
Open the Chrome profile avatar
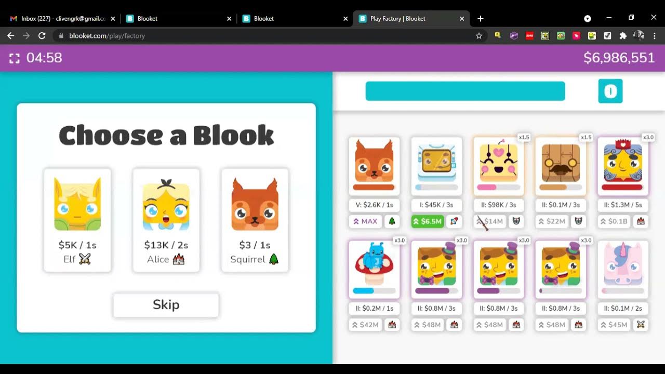coord(639,36)
